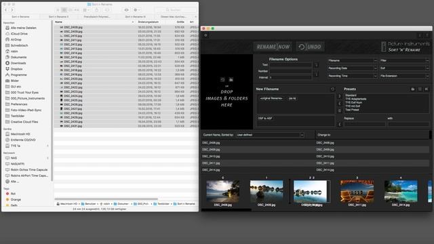Select the Standard preset
Screen dimensions: 434x244
coord(351,95)
